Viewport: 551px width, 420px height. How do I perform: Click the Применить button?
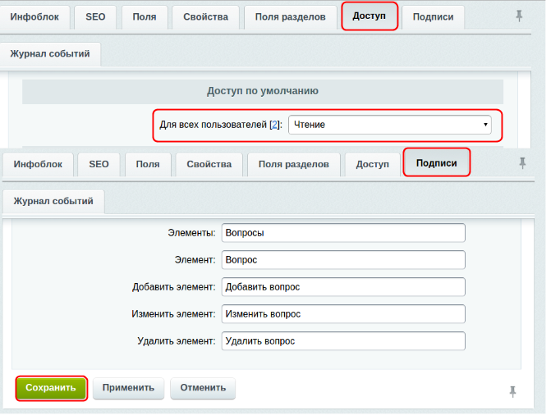128,388
